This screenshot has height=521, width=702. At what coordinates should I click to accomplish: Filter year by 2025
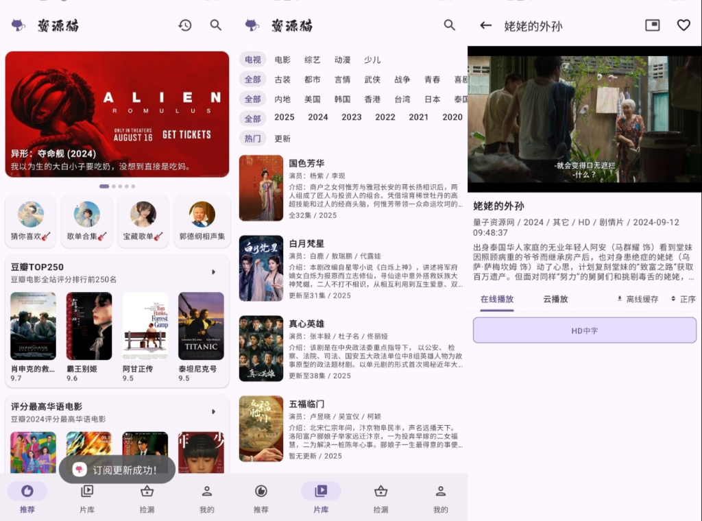(x=285, y=117)
